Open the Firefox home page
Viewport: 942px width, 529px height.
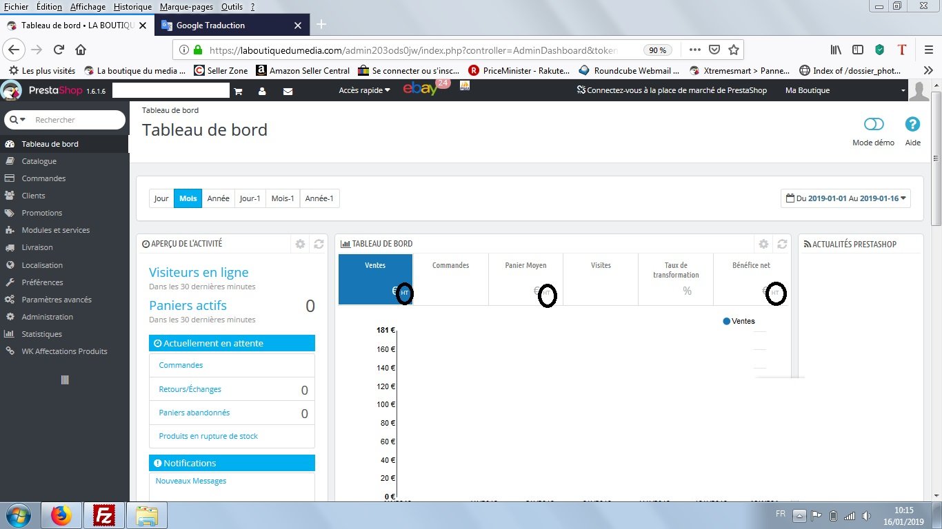(81, 50)
